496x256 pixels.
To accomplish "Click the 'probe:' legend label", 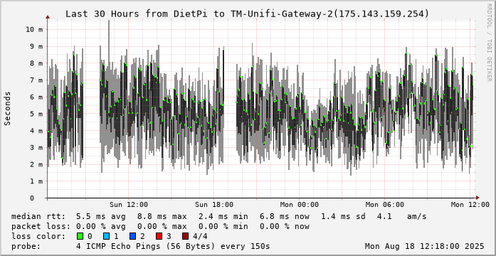I will coord(26,246).
